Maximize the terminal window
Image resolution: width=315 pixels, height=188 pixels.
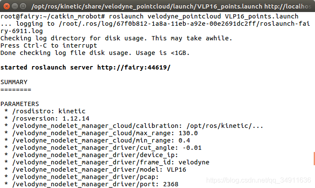(23, 6)
